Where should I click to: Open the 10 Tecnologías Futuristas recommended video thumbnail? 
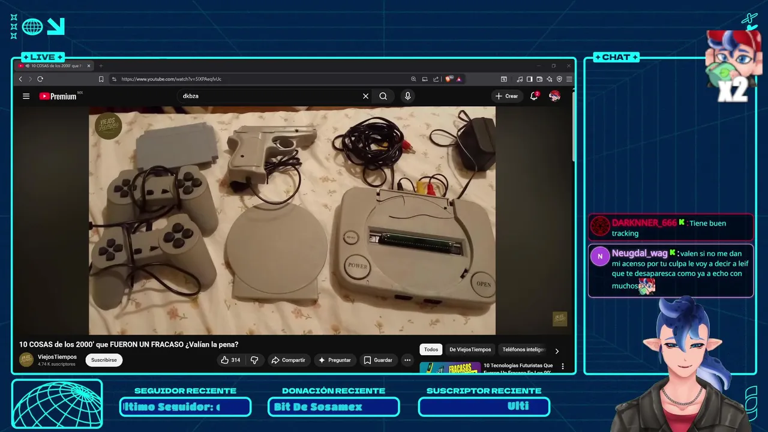[450, 367]
